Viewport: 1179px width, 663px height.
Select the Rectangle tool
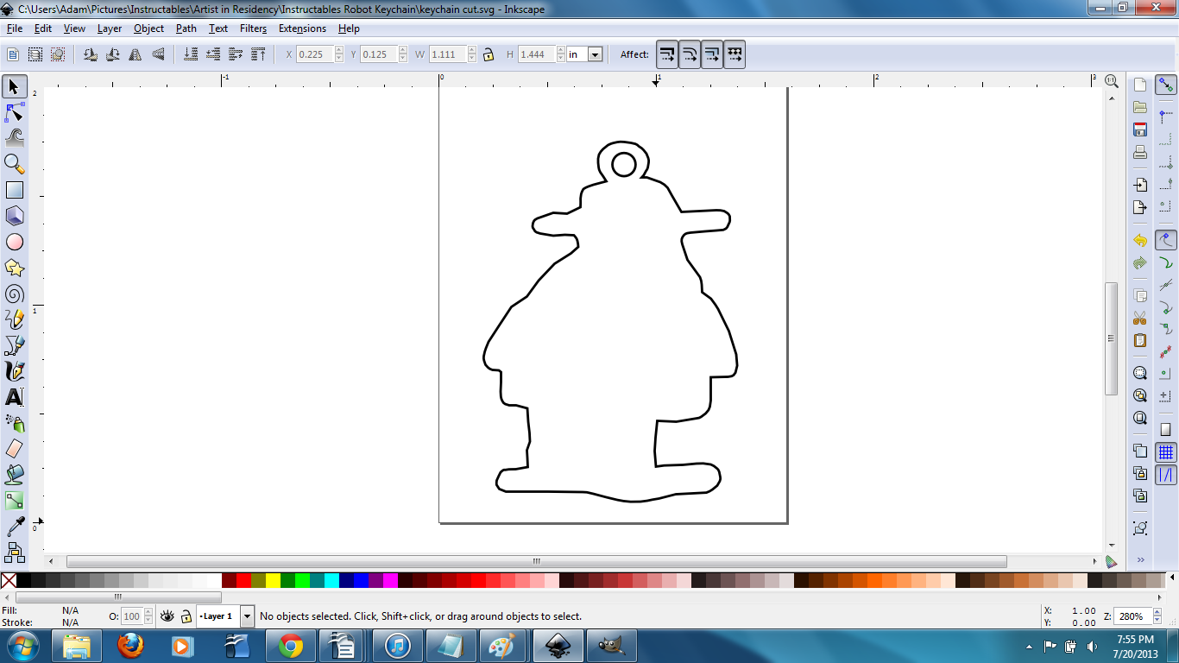coord(14,190)
